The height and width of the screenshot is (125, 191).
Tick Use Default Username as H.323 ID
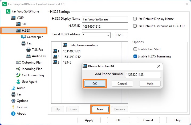tap(135, 26)
